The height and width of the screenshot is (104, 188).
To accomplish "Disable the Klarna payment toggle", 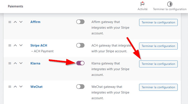I will pos(80,63).
